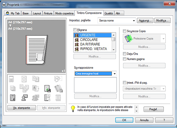
Task: Enable the Sicurezza Copia checkbox
Action: (124, 31)
